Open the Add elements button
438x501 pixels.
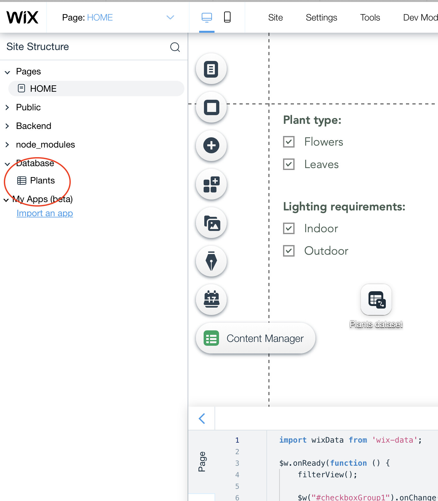[211, 146]
